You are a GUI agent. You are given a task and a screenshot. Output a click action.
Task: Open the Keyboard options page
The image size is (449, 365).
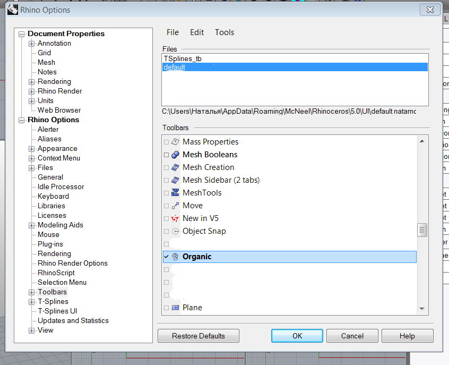(53, 197)
